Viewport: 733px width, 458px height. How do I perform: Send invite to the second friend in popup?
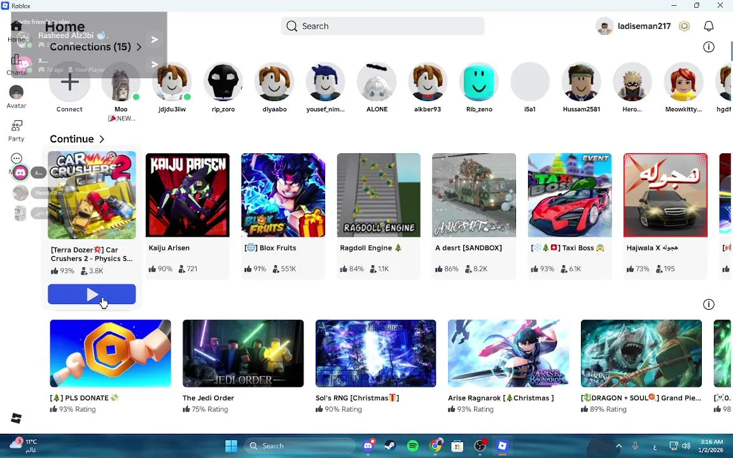point(155,64)
